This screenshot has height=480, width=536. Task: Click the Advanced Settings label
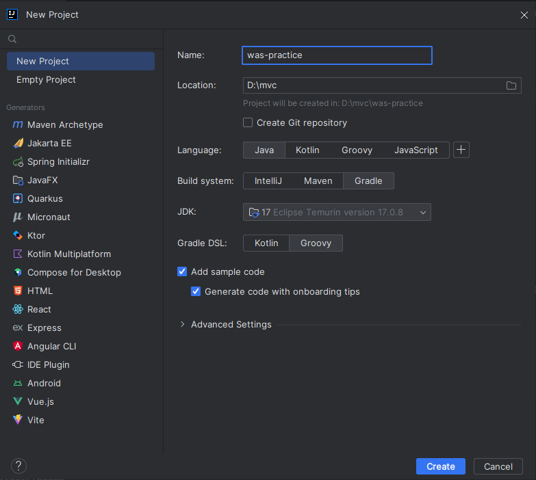pos(231,324)
